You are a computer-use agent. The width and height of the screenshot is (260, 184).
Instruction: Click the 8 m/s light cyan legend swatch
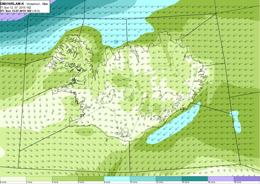[x=117, y=179]
